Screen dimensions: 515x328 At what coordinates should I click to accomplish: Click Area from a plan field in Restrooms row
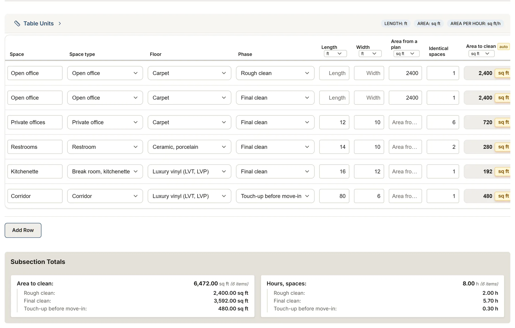[x=405, y=147]
